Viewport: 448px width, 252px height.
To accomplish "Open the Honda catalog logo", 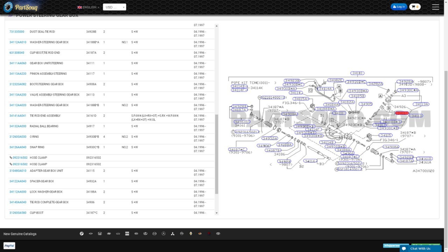I will tap(100, 233).
